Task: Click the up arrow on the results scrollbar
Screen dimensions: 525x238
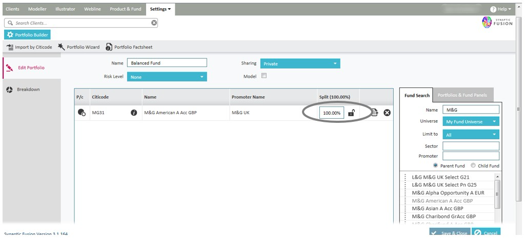Action: click(x=497, y=177)
